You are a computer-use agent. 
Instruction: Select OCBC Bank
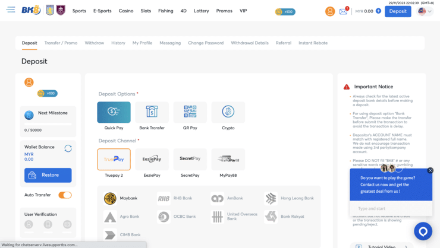[x=177, y=217]
